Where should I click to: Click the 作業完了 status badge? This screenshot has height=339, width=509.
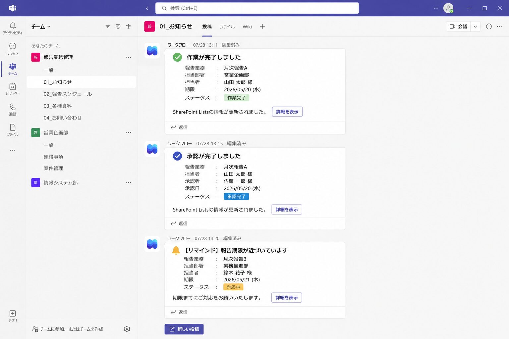[x=237, y=98]
